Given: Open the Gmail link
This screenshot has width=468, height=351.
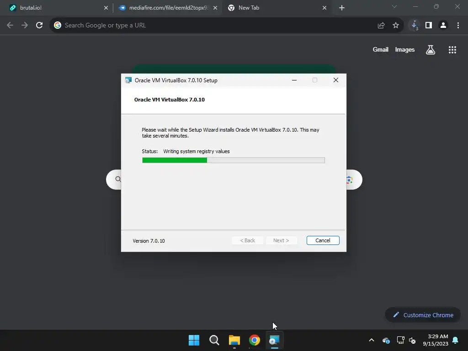Looking at the screenshot, I should pos(380,49).
